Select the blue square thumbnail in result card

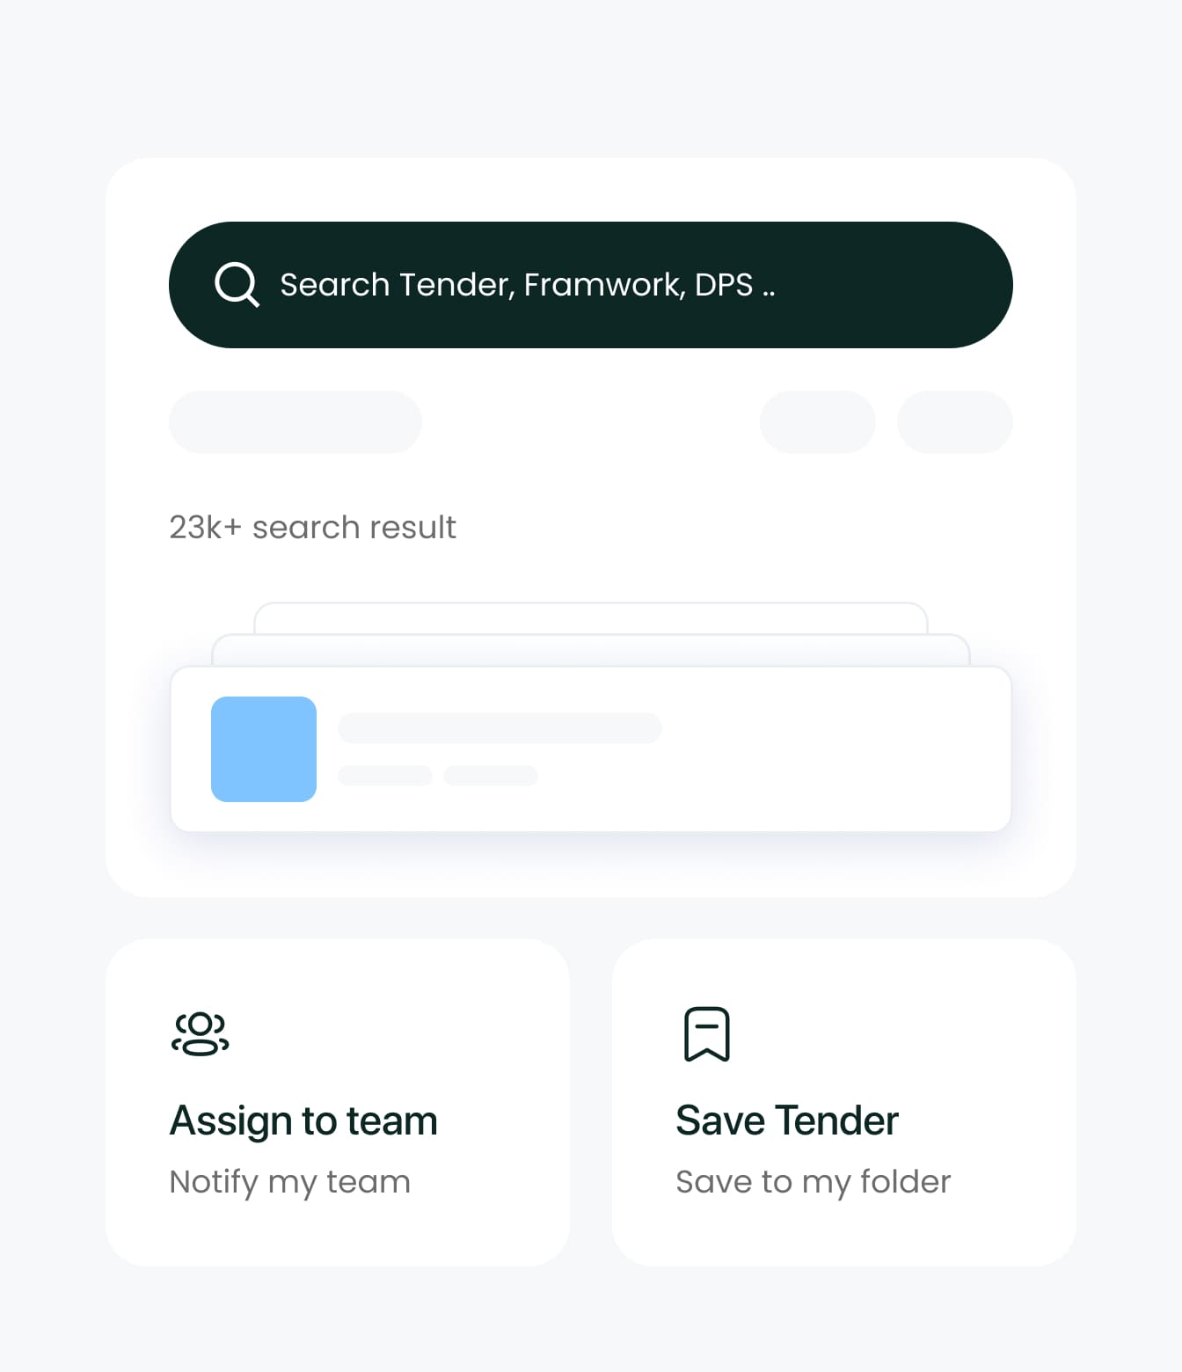tap(264, 749)
